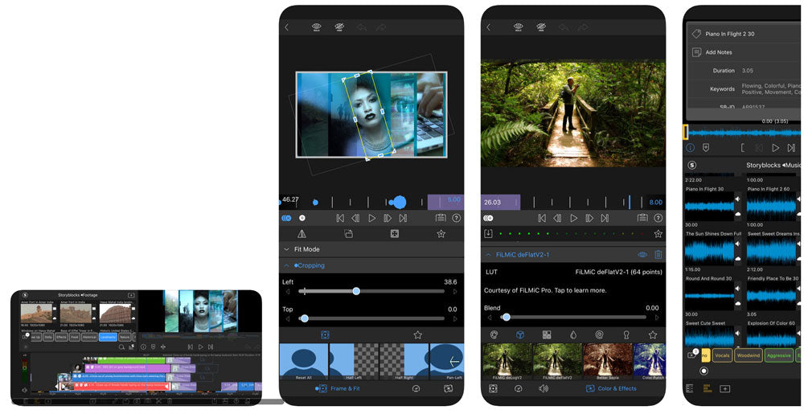Filter music by Aggressive tag
Image resolution: width=804 pixels, height=410 pixels.
click(778, 355)
